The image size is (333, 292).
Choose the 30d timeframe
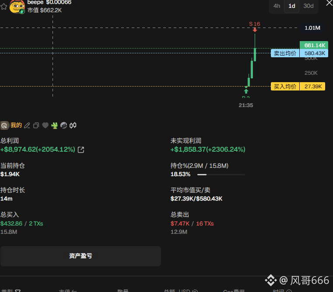coord(308,6)
